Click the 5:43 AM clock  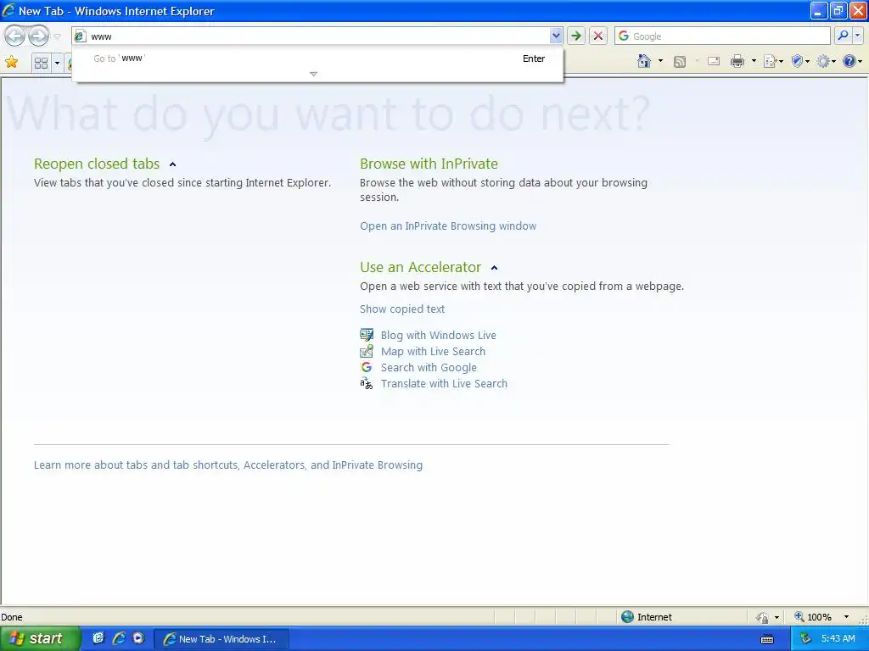(x=838, y=639)
